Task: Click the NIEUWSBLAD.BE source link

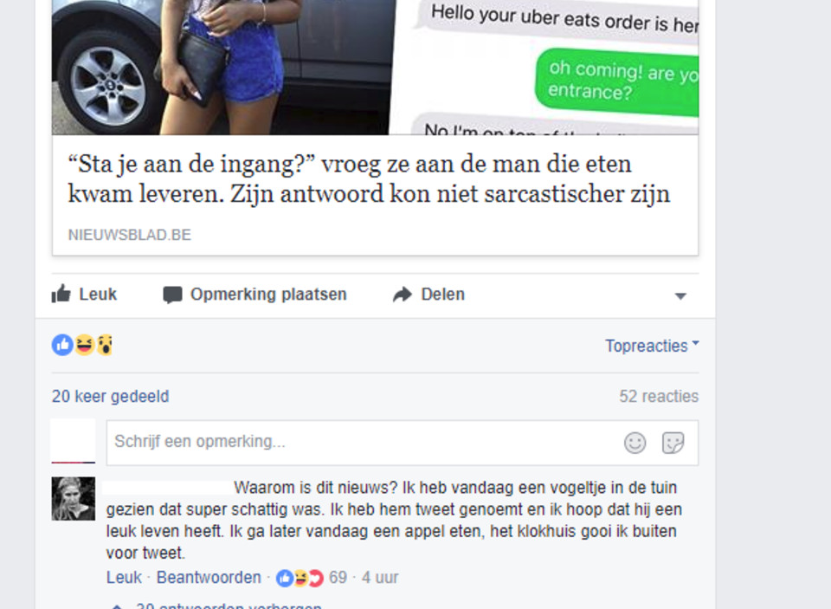Action: click(129, 235)
